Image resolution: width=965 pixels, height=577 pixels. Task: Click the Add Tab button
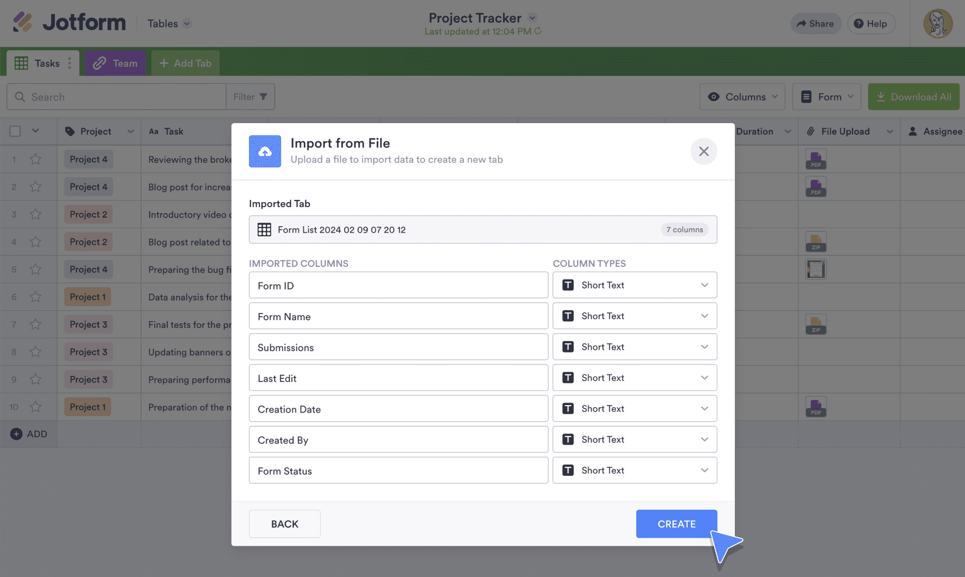(x=185, y=63)
